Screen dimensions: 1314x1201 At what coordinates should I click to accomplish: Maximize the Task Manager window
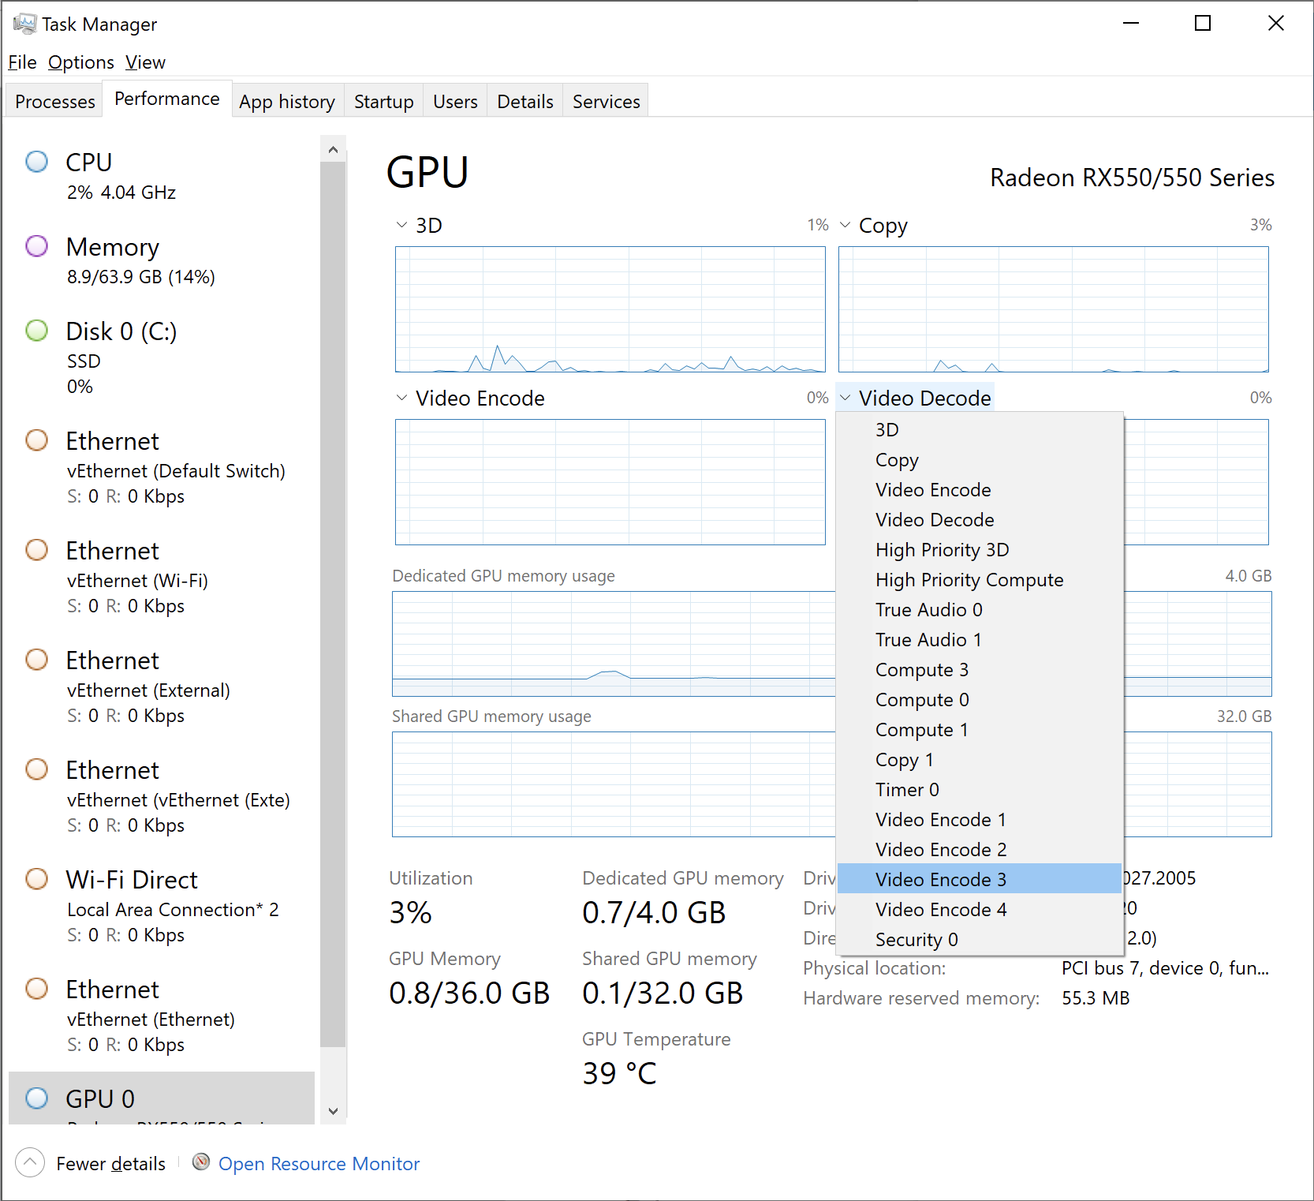click(x=1203, y=24)
